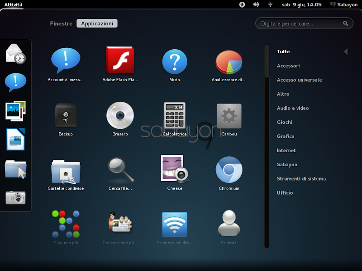
Task: Open mail-with-clock icon in dash
Action: pos(15,54)
